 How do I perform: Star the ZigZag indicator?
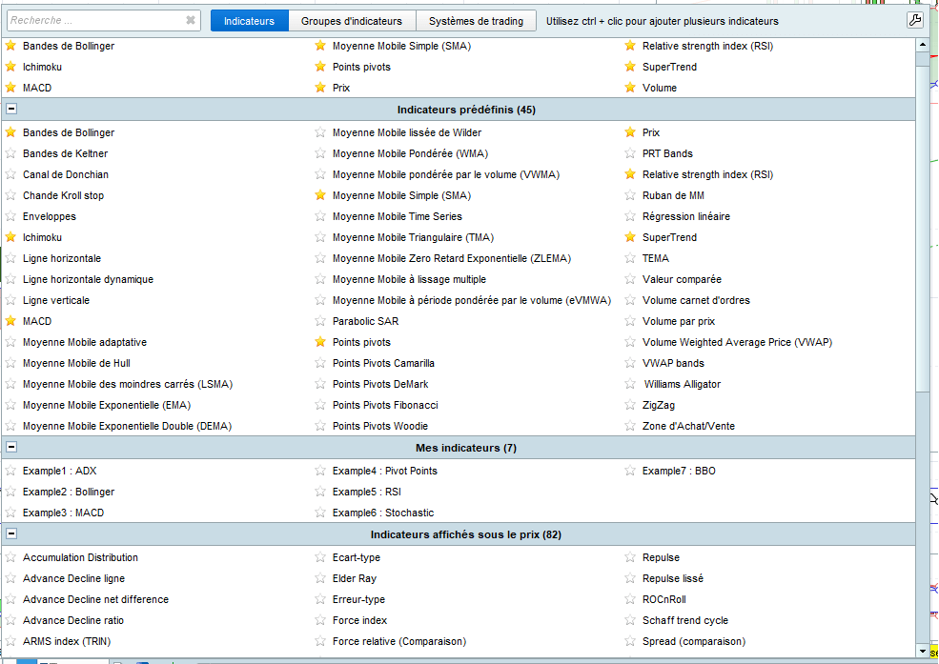[630, 405]
